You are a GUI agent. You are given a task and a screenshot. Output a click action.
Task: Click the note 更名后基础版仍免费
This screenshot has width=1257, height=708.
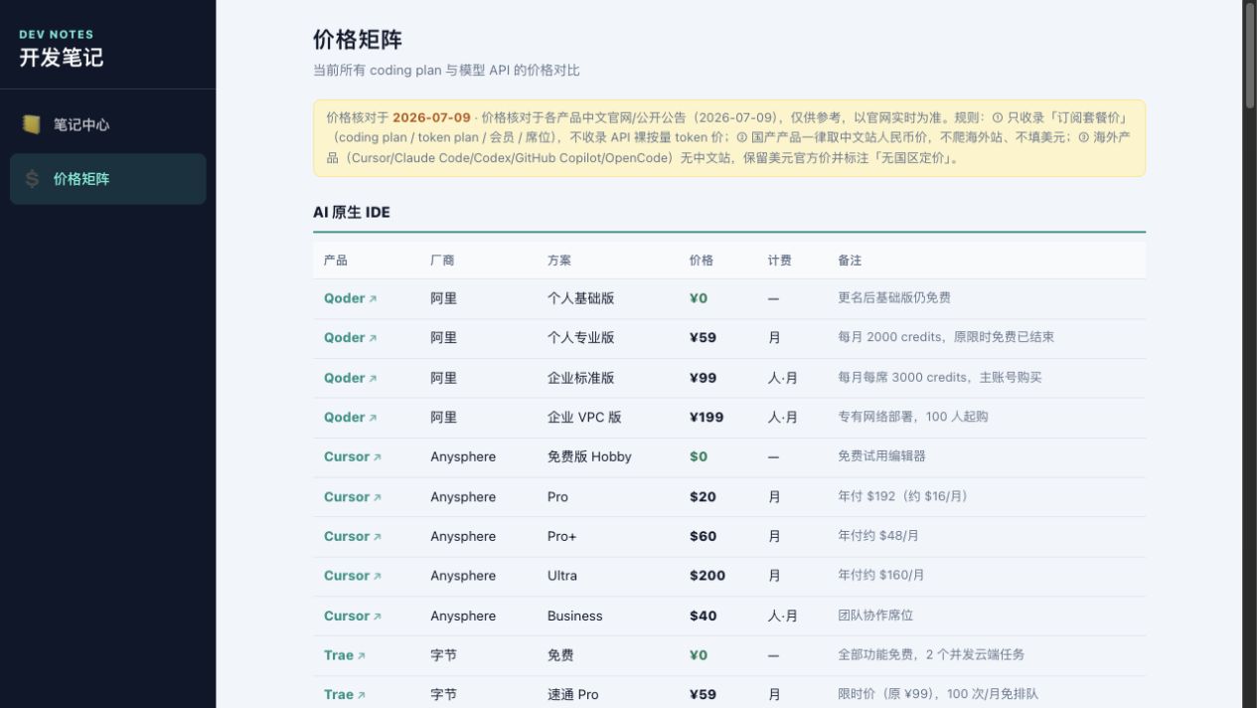(x=894, y=297)
